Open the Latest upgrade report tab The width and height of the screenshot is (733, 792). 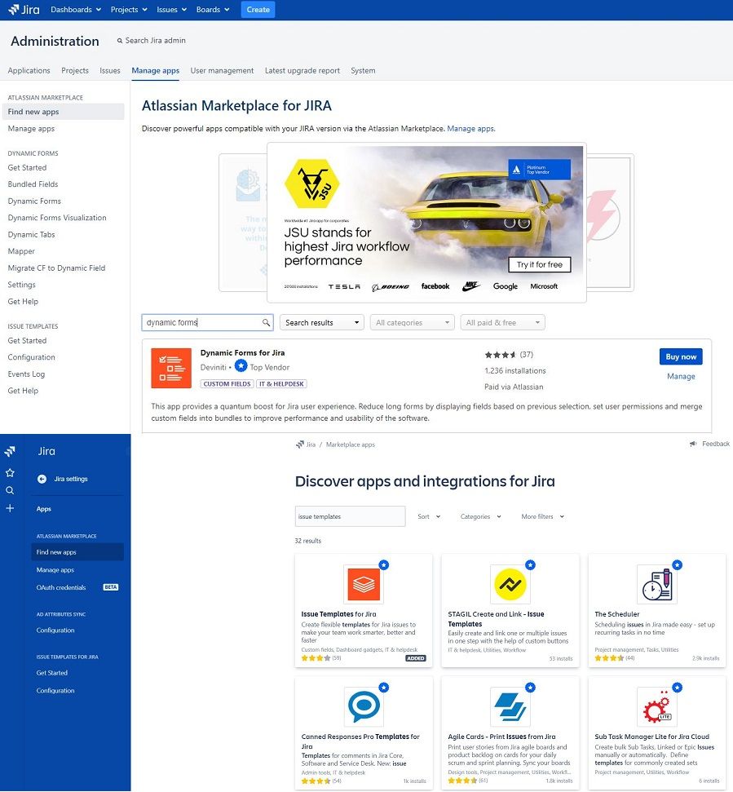302,71
